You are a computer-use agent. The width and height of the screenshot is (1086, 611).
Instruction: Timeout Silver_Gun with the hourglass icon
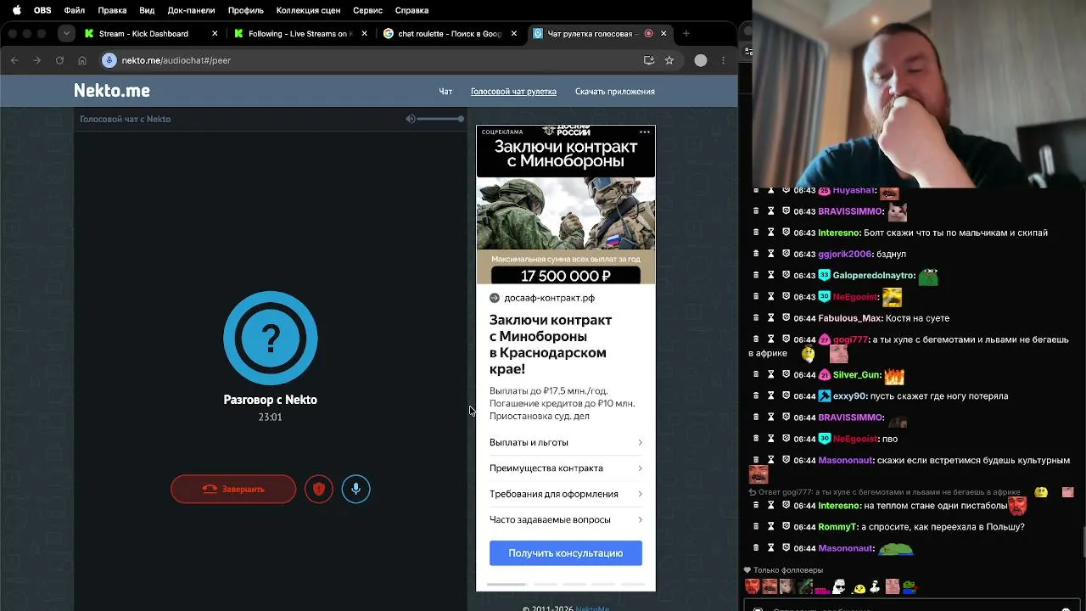coord(771,374)
